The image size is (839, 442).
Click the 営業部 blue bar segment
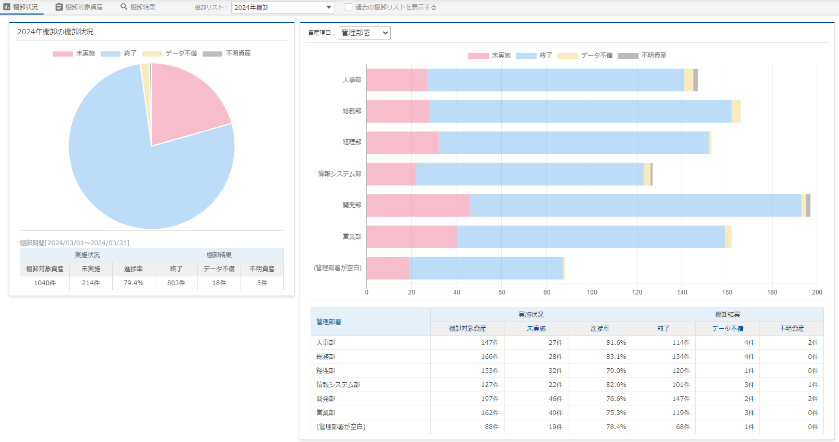(591, 237)
